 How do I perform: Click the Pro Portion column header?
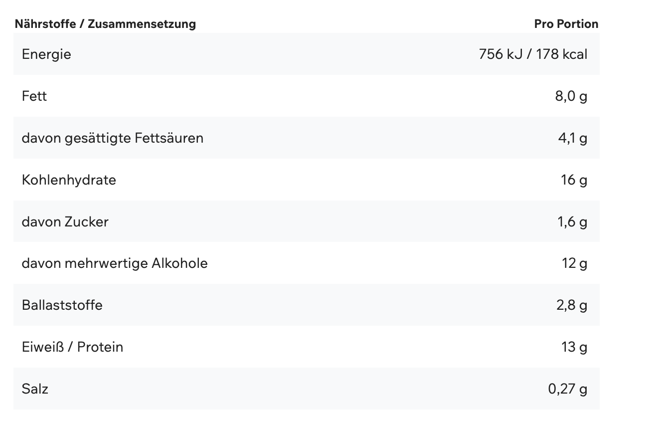(x=566, y=24)
